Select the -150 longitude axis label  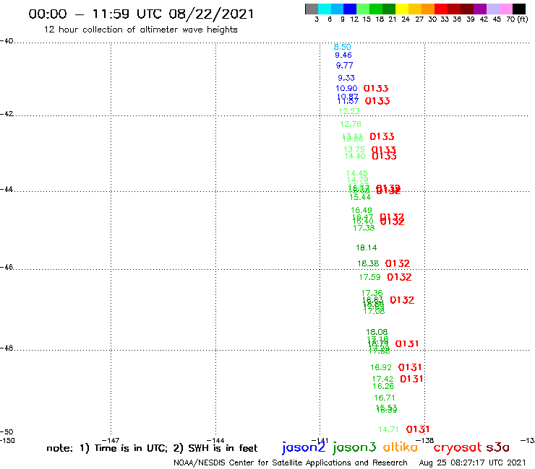pyautogui.click(x=7, y=441)
